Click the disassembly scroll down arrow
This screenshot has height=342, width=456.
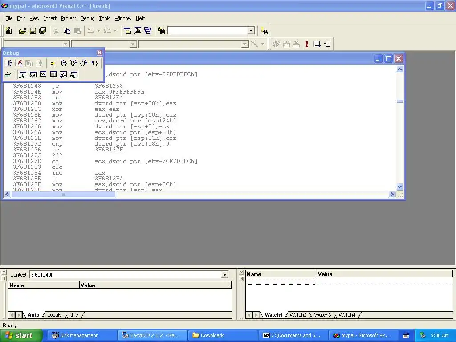click(x=399, y=187)
